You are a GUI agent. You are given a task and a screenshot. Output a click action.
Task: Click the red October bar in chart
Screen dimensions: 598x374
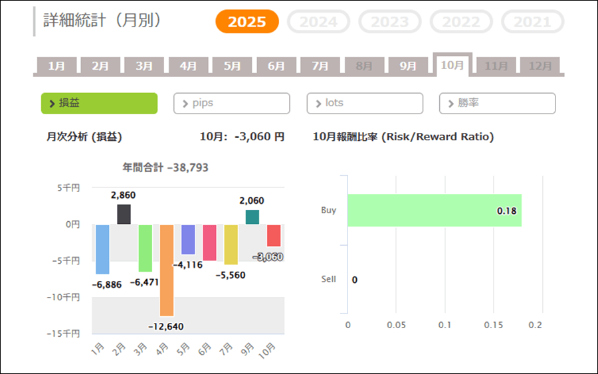pyautogui.click(x=273, y=236)
